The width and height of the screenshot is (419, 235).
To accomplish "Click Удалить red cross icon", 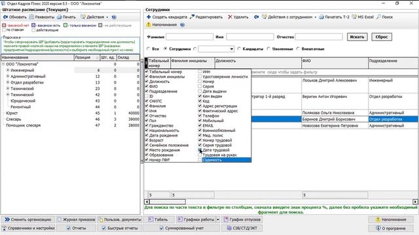I will pyautogui.click(x=230, y=17).
